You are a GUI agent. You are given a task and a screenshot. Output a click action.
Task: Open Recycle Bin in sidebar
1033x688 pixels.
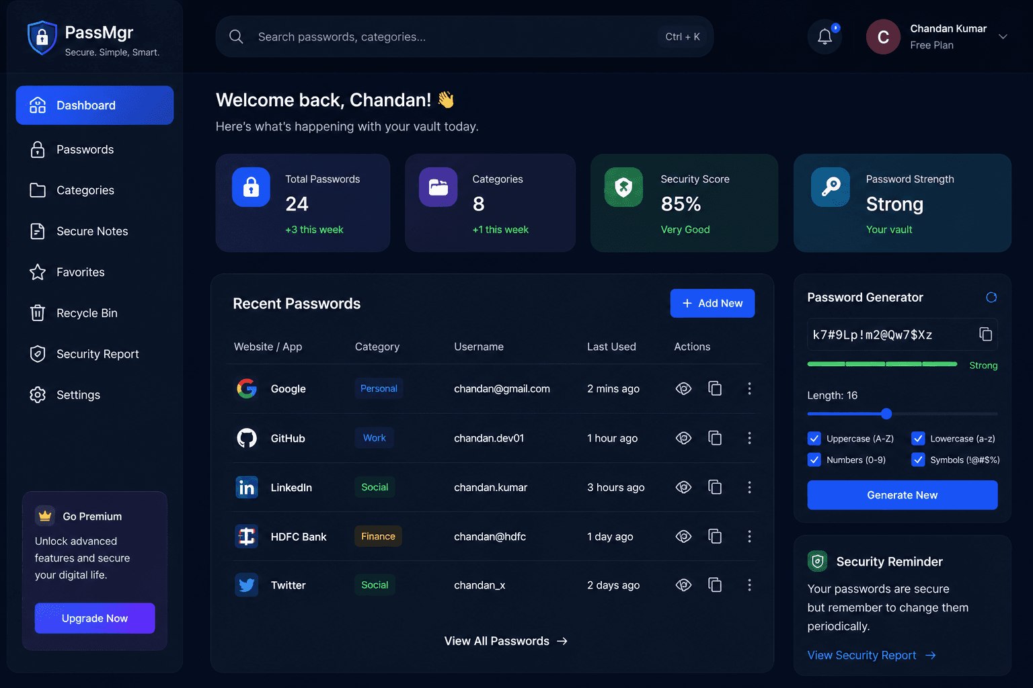[95, 313]
